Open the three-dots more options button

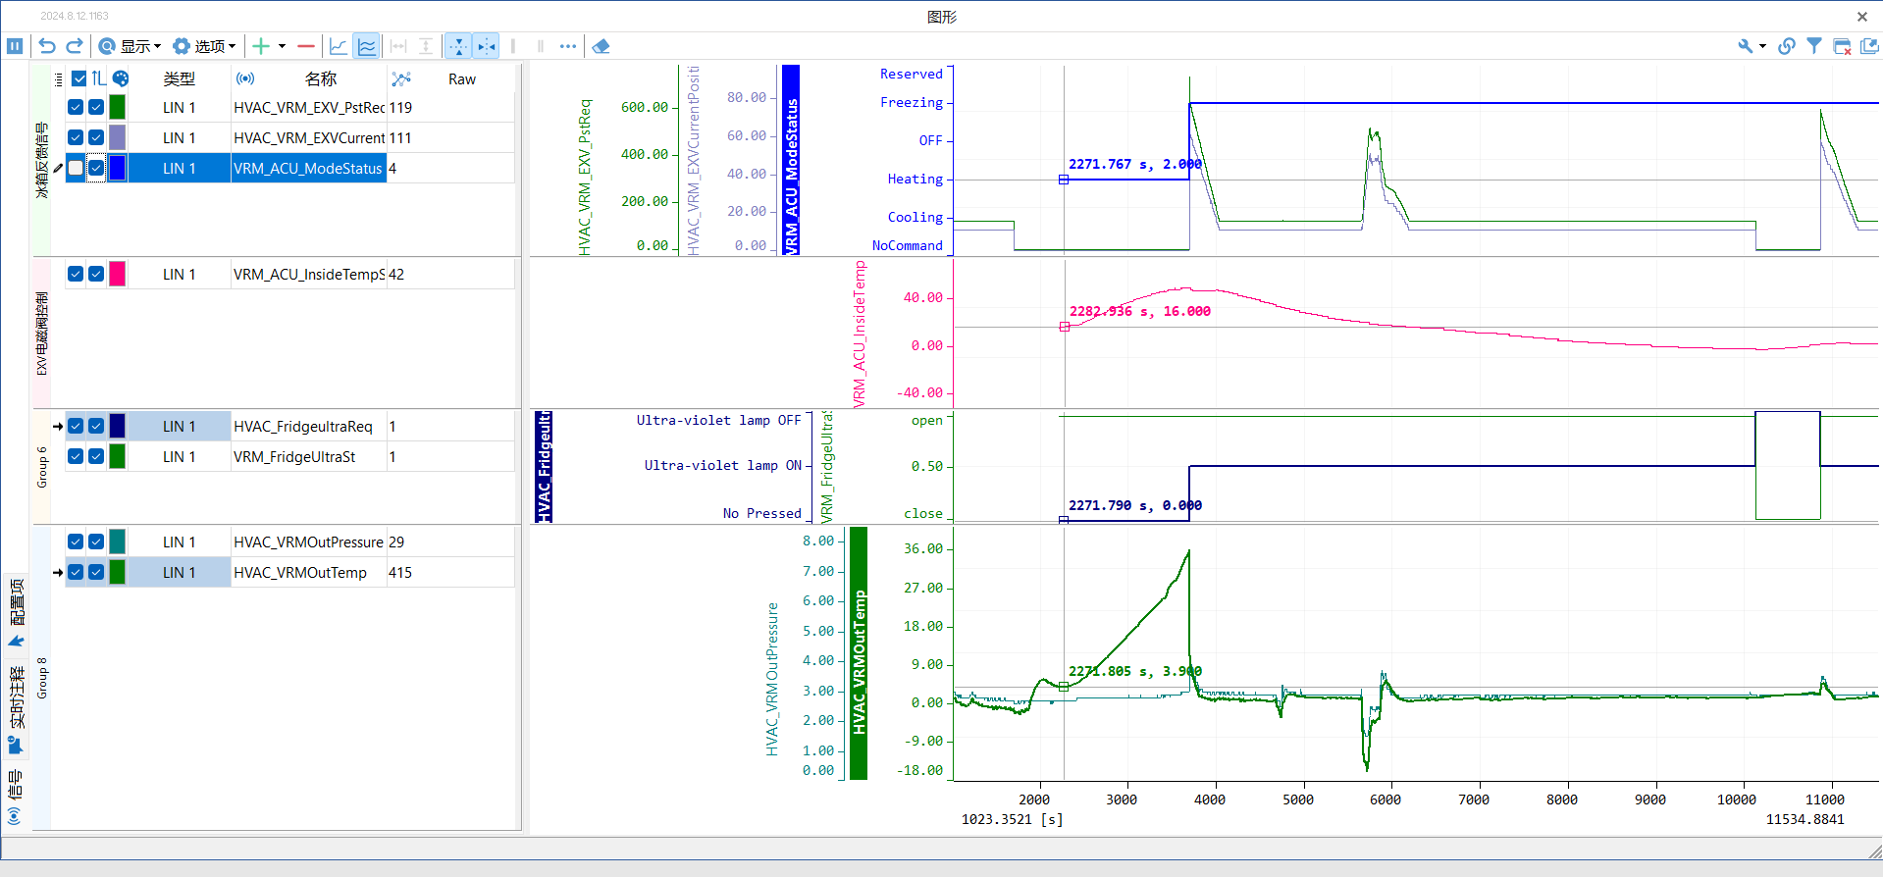568,46
